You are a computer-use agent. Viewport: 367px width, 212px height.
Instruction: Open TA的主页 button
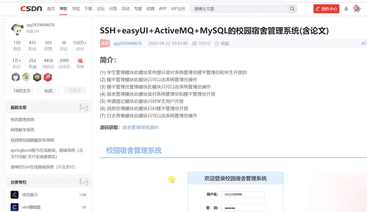pos(22,91)
